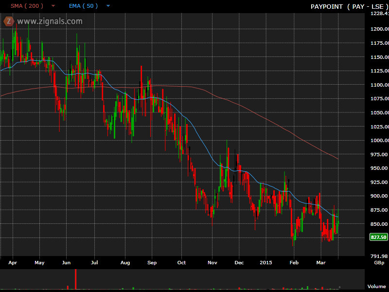This screenshot has width=389, height=292.
Task: Select the Apr marker on time axis
Action: (13, 262)
